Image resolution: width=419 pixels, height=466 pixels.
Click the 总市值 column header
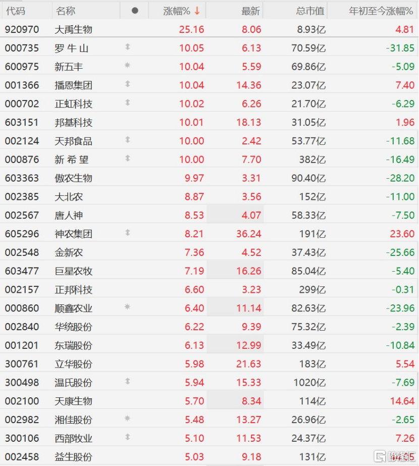(x=310, y=11)
